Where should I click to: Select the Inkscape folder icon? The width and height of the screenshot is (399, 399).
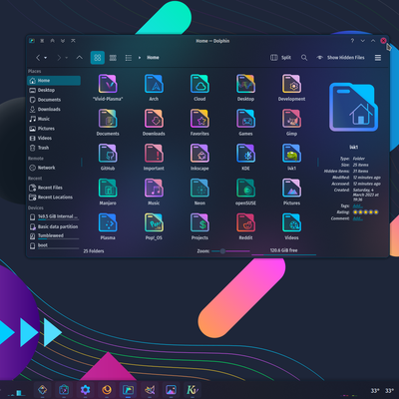coord(199,154)
